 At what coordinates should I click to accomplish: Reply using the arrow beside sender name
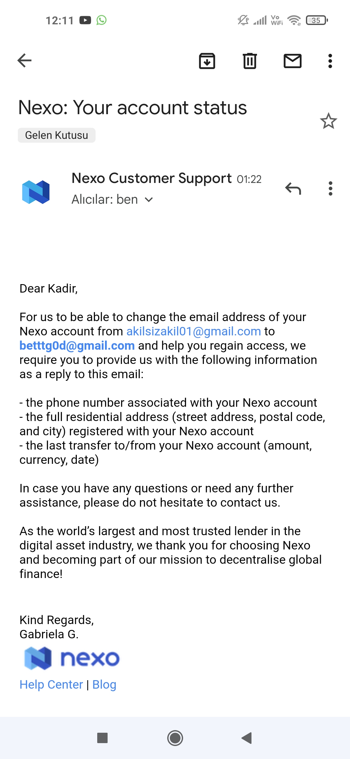click(293, 188)
